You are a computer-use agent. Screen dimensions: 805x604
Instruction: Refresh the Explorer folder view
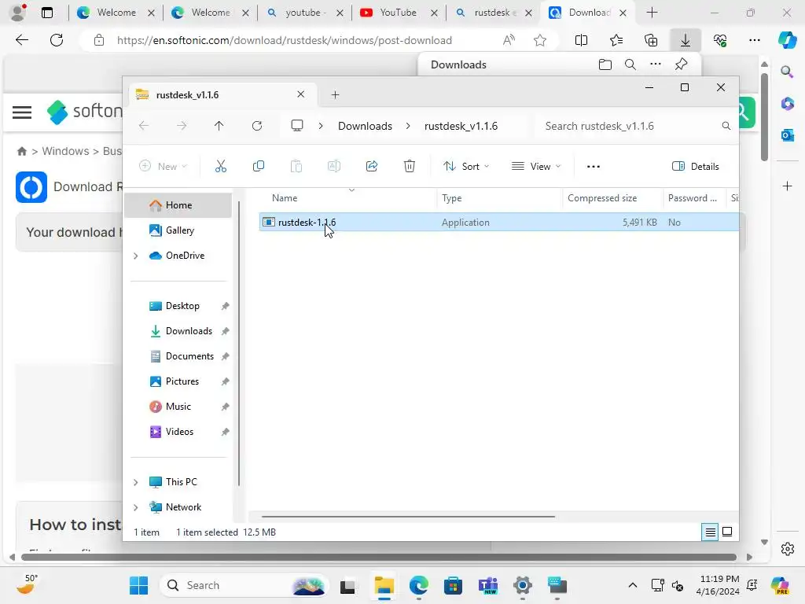(x=257, y=126)
